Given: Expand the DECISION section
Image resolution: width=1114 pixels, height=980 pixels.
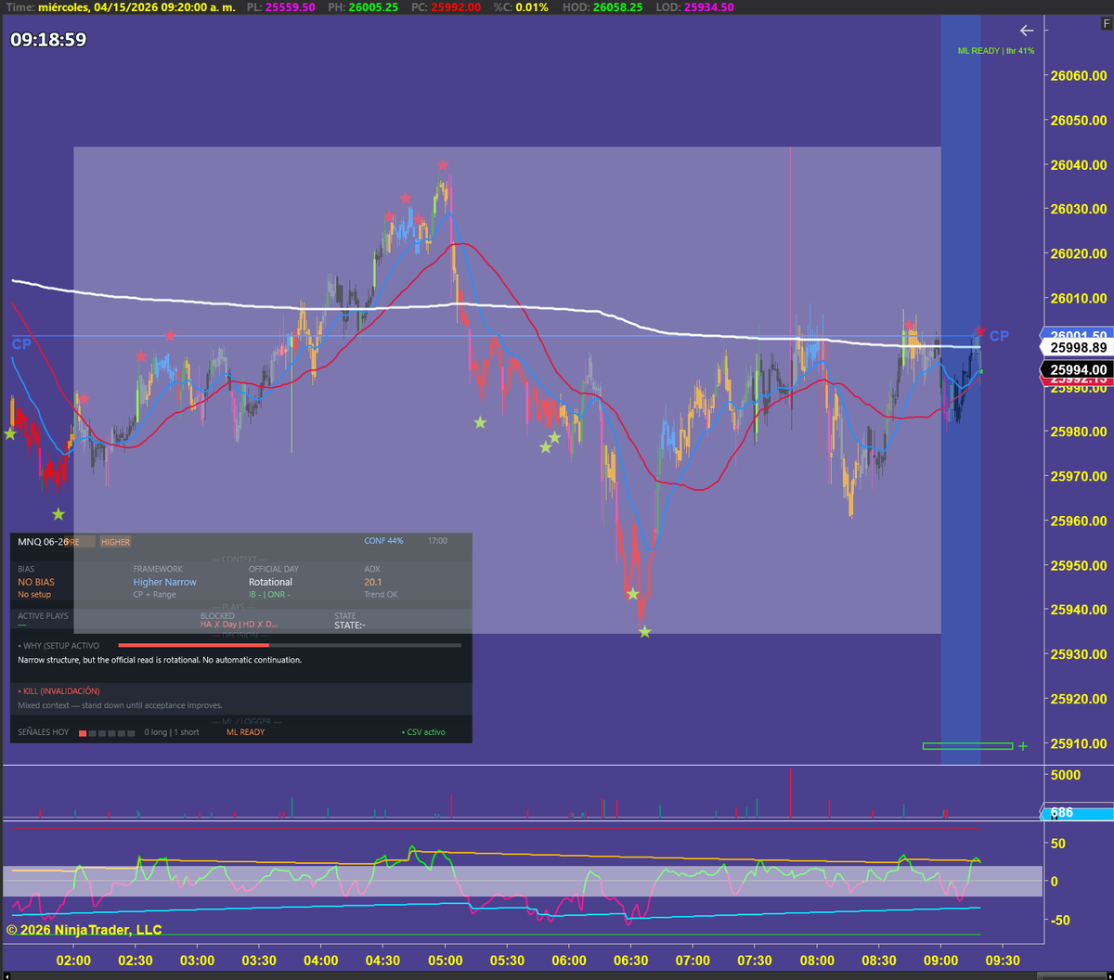Looking at the screenshot, I should click(x=238, y=634).
